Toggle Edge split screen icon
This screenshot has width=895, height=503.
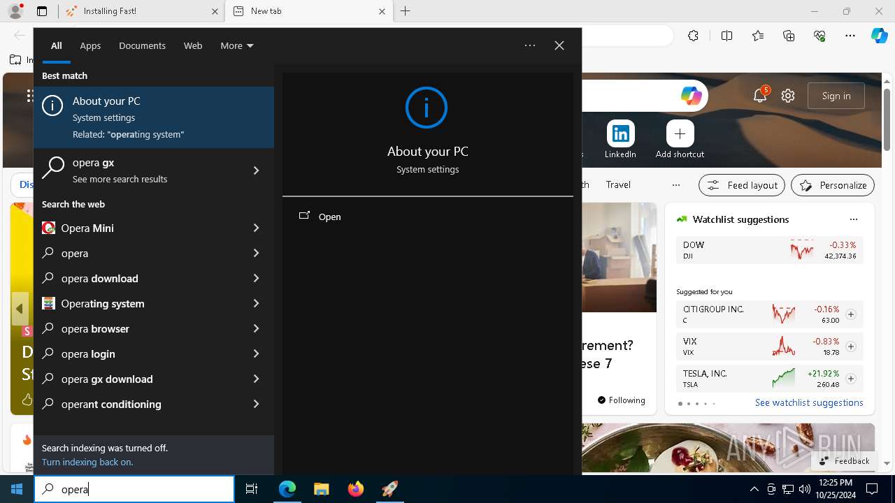(726, 36)
